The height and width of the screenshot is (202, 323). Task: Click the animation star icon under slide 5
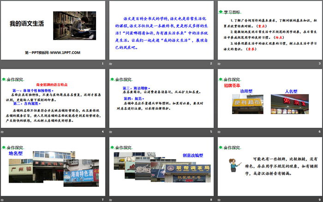tap(111, 132)
